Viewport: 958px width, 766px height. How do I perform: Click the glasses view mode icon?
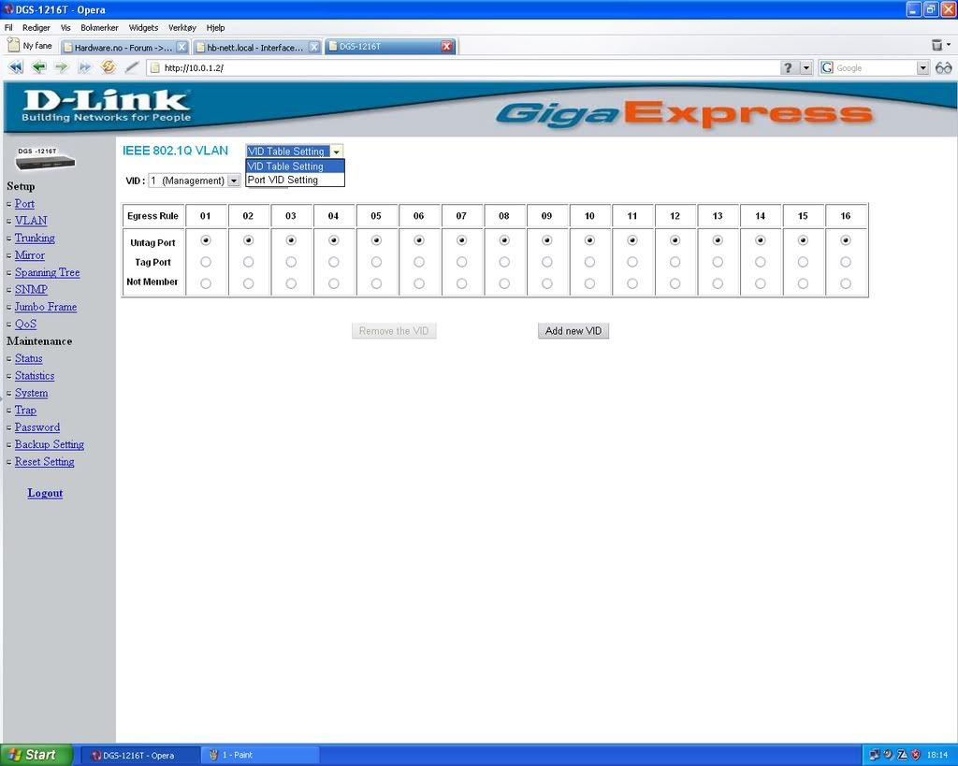[943, 67]
